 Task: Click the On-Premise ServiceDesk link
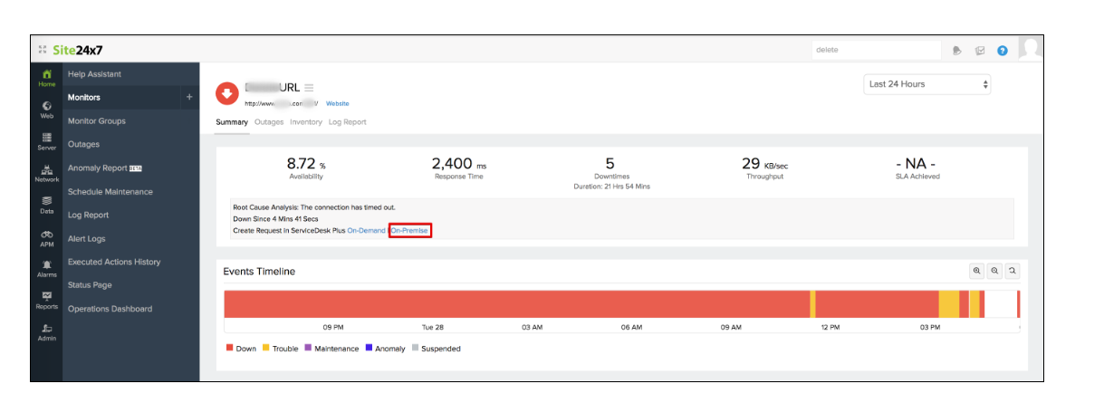pos(409,231)
